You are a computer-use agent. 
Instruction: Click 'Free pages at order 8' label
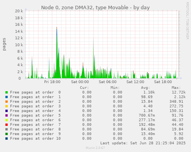pos(35,129)
